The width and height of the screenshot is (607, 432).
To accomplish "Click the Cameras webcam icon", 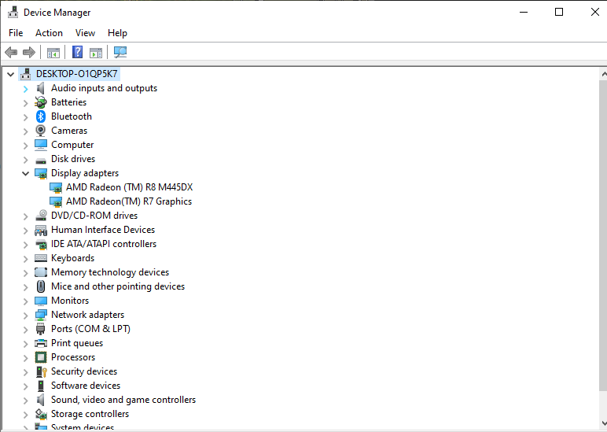I will point(41,131).
